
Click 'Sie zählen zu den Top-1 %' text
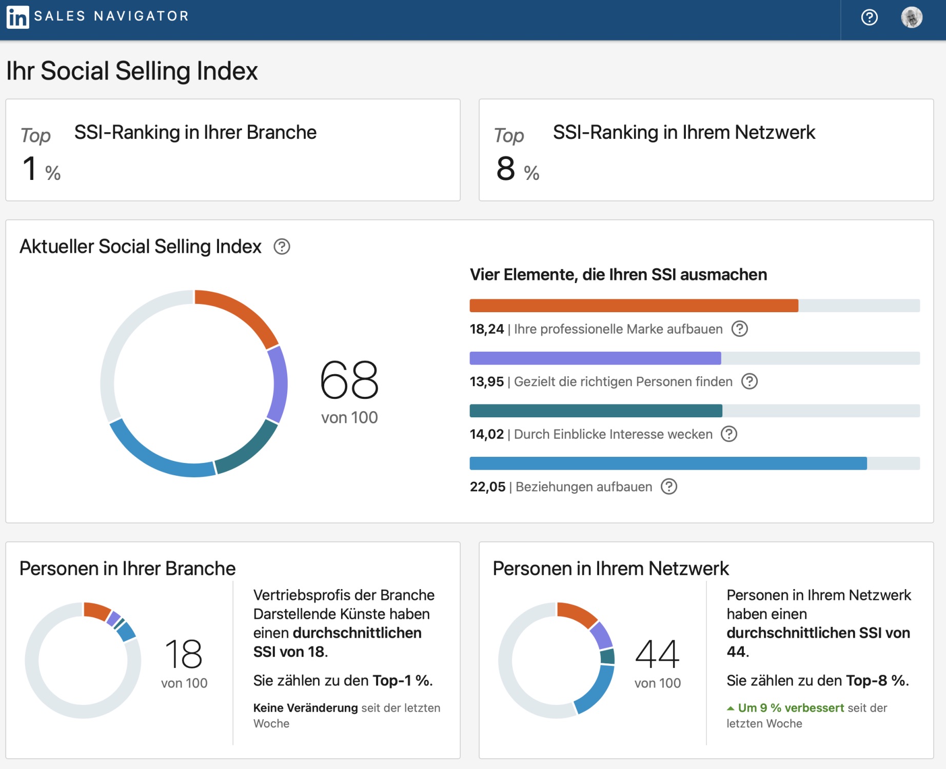pyautogui.click(x=343, y=681)
